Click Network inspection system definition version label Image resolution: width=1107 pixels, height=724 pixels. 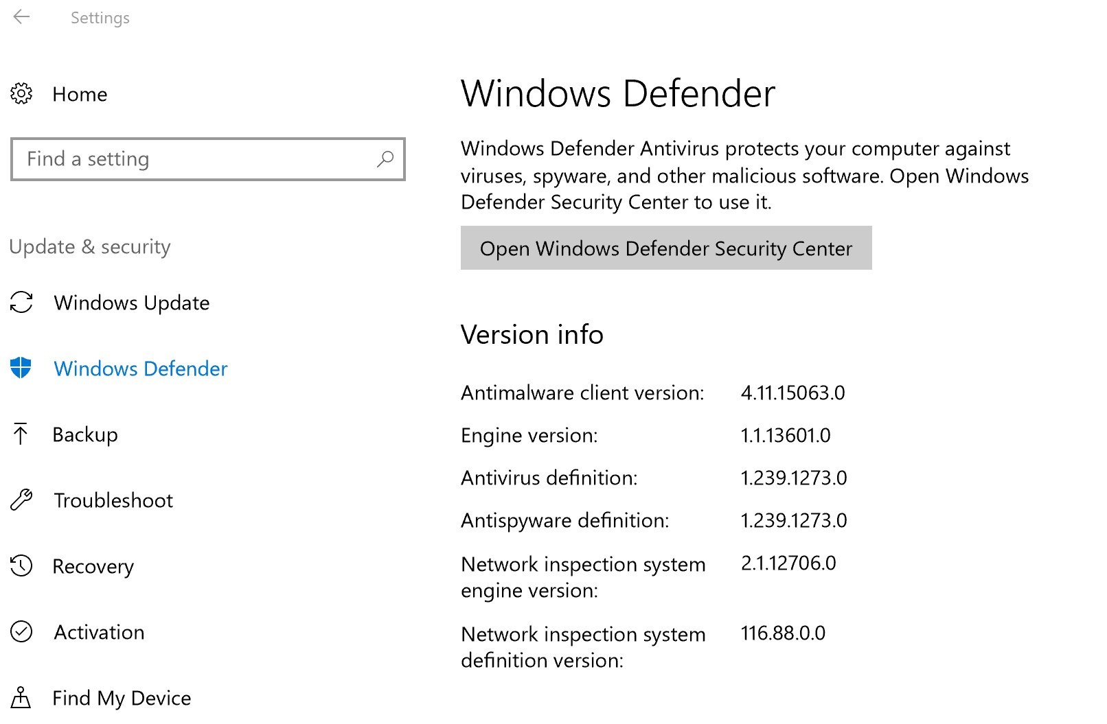coord(583,647)
